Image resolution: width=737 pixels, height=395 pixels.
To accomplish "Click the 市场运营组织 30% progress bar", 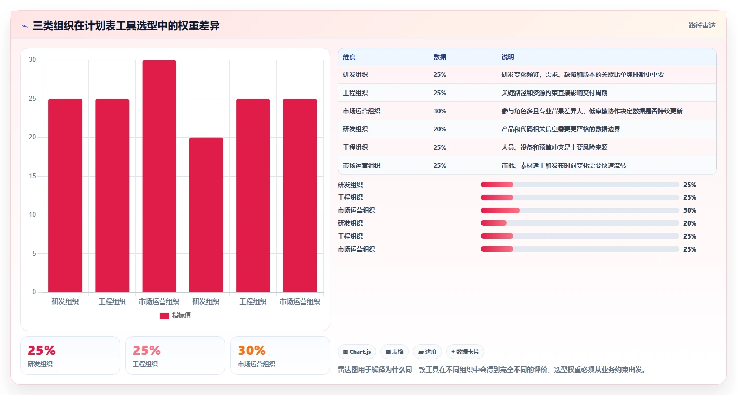I will (580, 210).
